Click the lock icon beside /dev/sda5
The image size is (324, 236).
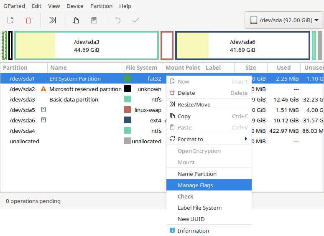click(x=43, y=110)
